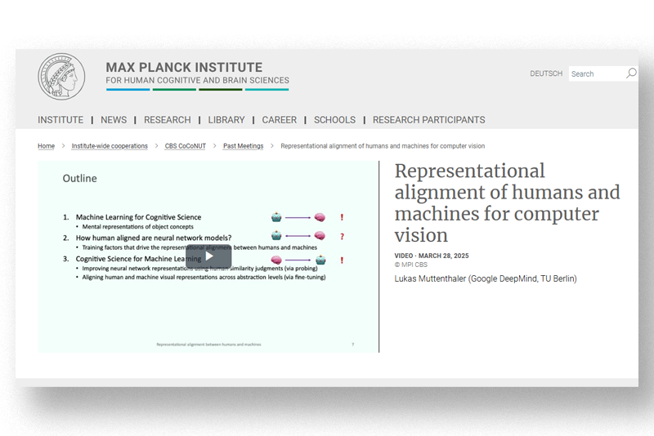Go to Home breadcrumb link
Viewport: 654px width, 436px height.
click(46, 146)
